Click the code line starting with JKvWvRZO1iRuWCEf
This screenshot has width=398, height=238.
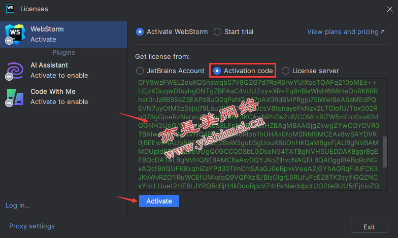tap(258, 178)
